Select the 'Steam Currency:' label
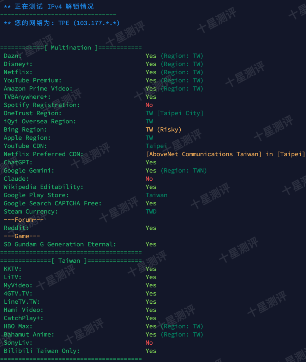This screenshot has width=306, height=362. [31, 211]
